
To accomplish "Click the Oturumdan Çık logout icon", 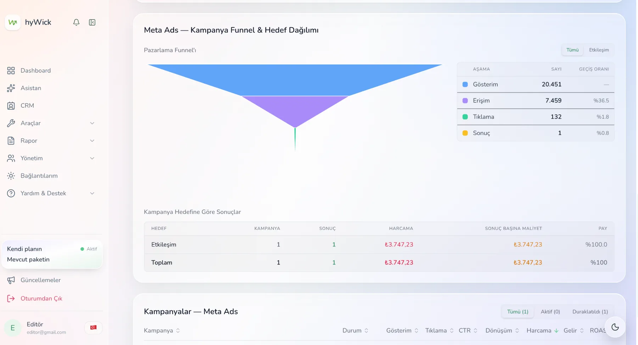I will tap(11, 299).
